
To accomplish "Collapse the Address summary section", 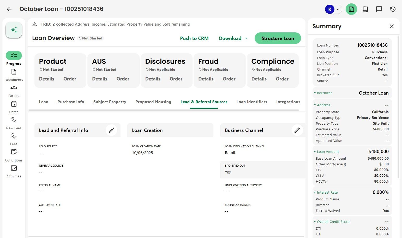I will (315, 105).
